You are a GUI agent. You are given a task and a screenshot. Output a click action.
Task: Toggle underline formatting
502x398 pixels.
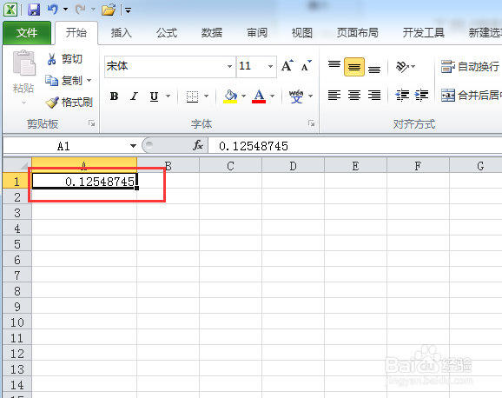pyautogui.click(x=155, y=96)
